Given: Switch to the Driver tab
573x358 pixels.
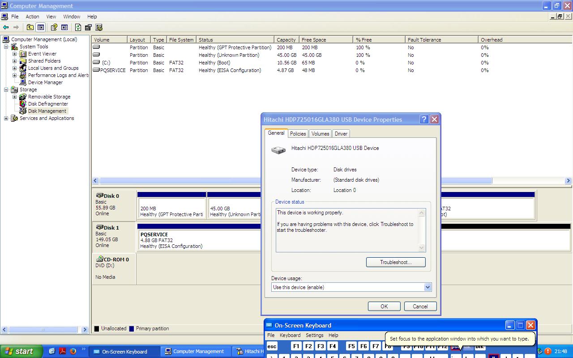Looking at the screenshot, I should tap(341, 133).
